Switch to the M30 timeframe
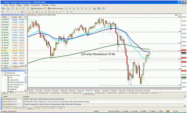 point(53,12)
